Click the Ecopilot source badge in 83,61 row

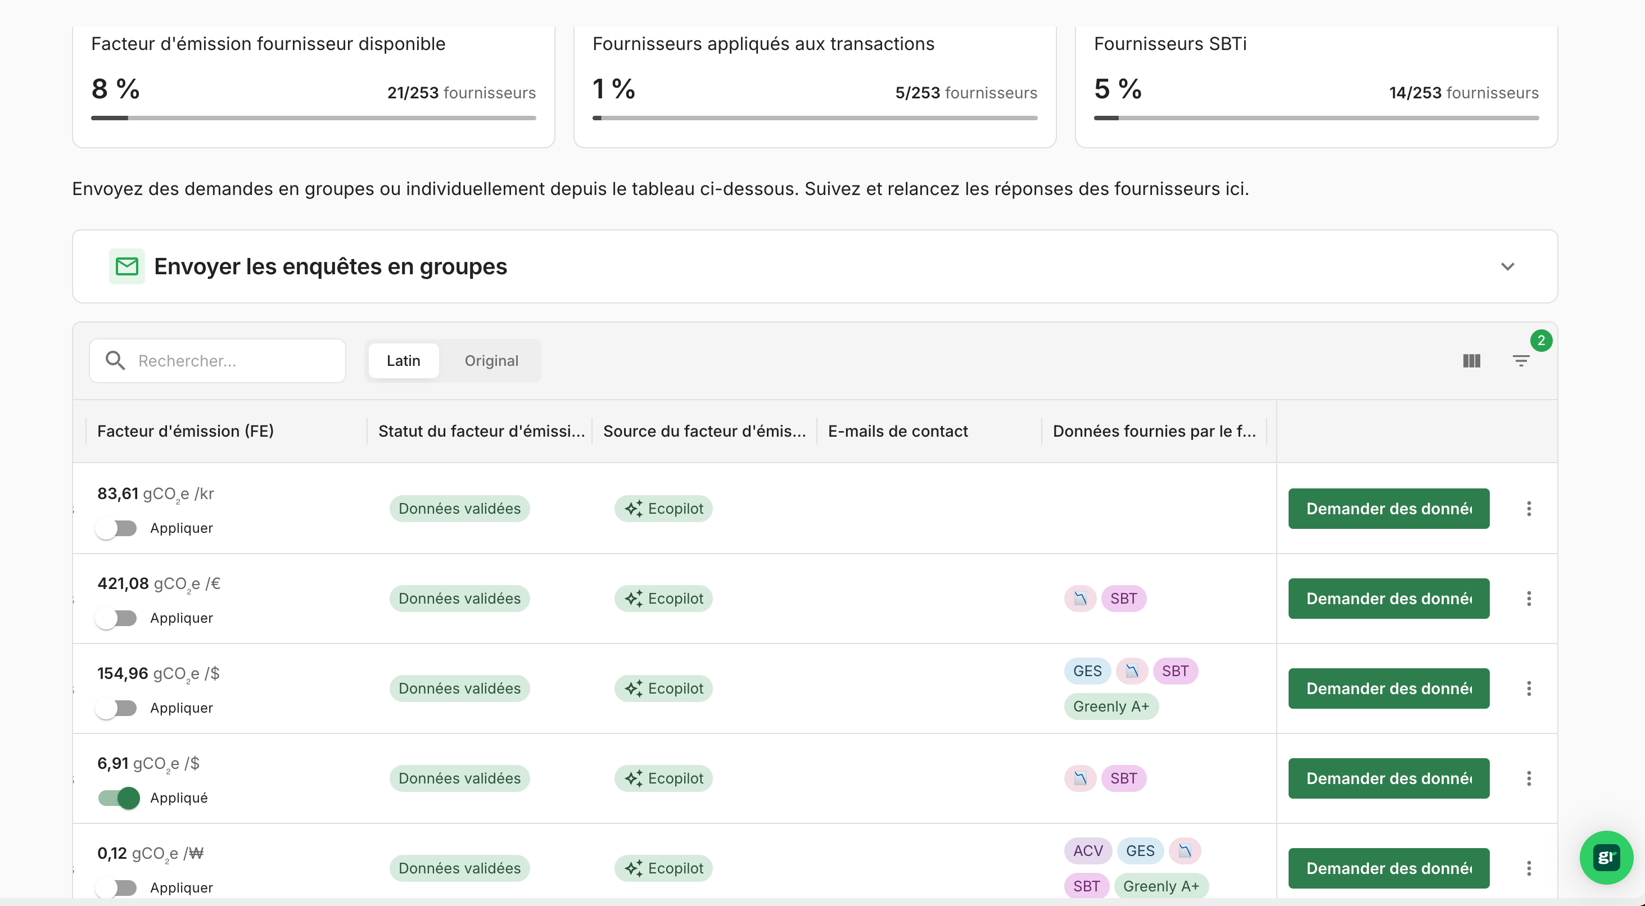tap(663, 509)
